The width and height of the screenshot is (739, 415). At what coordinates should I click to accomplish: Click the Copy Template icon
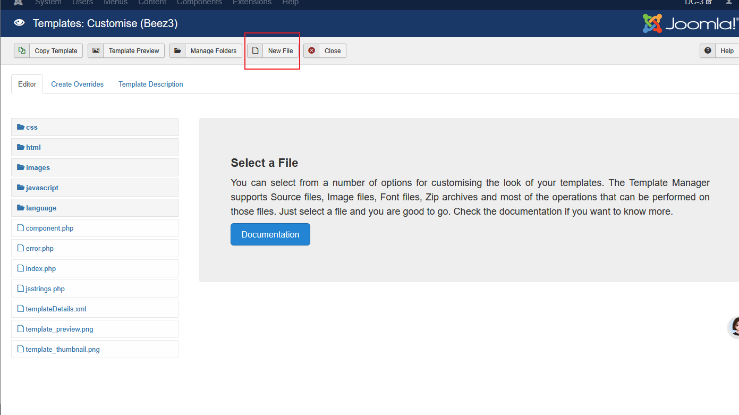point(22,51)
